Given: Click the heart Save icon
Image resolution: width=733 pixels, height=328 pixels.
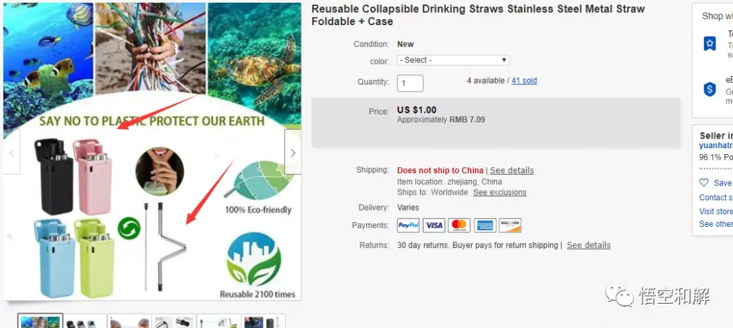Looking at the screenshot, I should tap(704, 183).
